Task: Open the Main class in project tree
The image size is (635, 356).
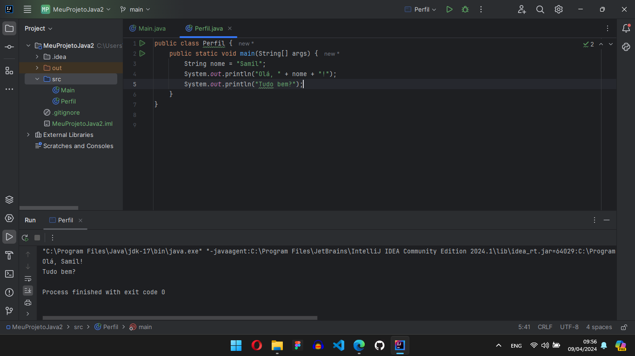Action: click(x=63, y=90)
